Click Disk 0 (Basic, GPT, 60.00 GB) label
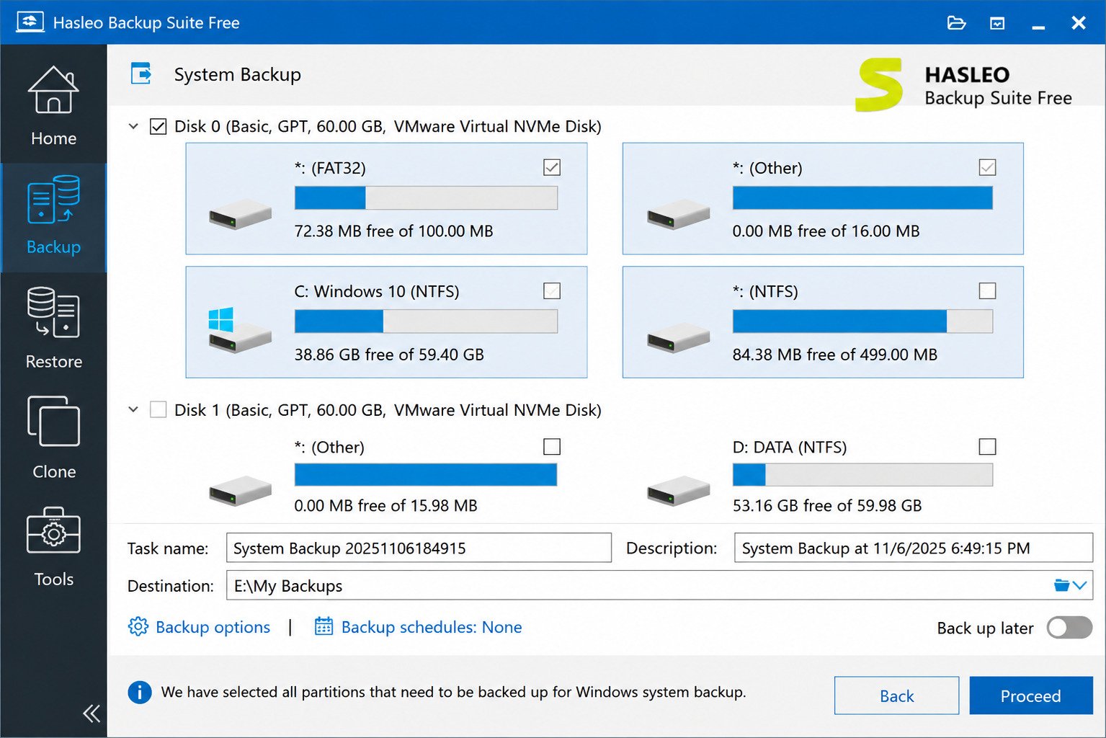The image size is (1106, 738). [388, 127]
